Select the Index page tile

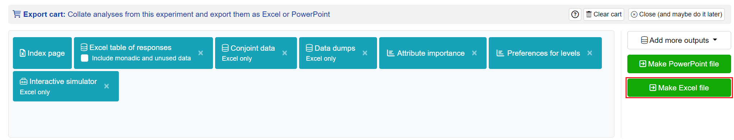click(x=42, y=53)
